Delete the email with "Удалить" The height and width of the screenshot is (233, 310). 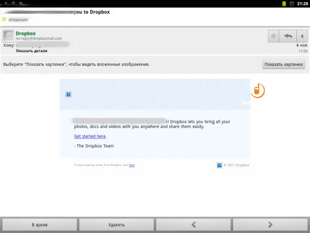(117, 225)
